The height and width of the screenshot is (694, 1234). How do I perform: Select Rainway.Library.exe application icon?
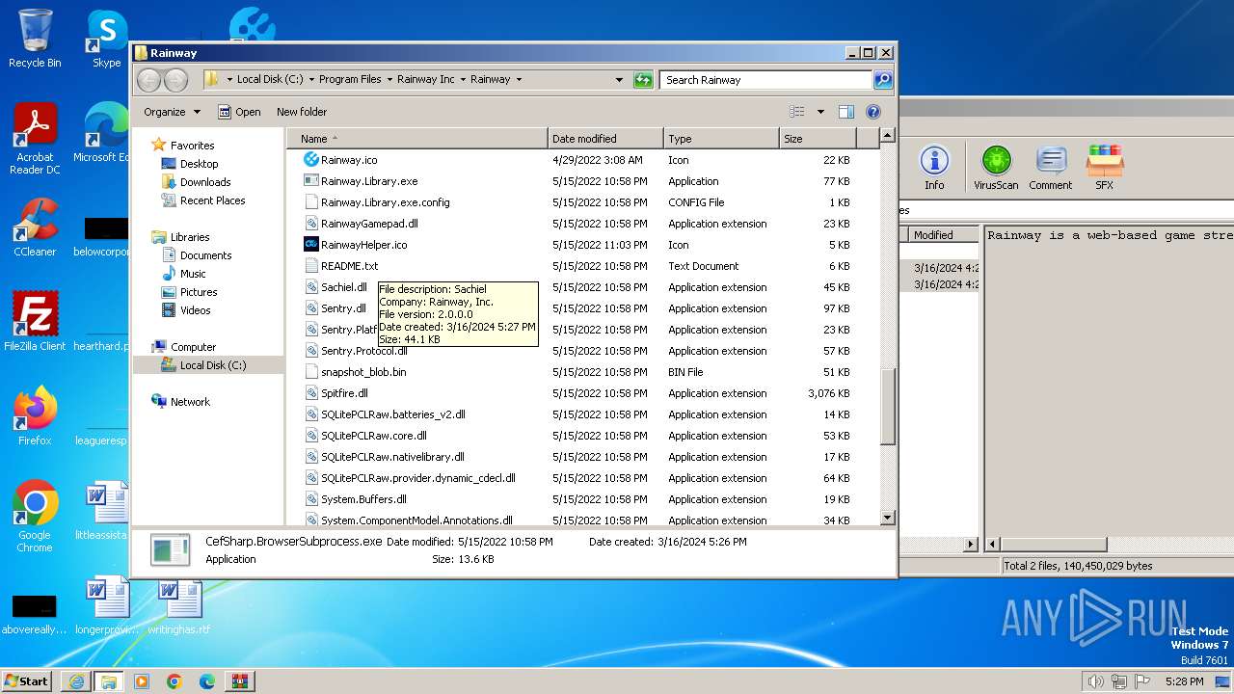[311, 181]
